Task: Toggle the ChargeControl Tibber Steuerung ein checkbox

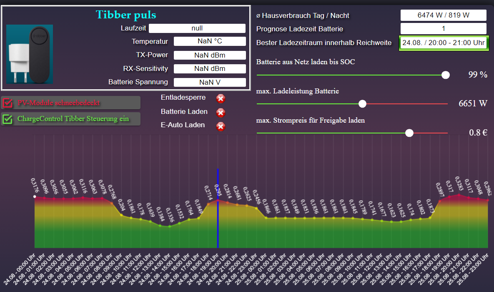Action: 8,119
